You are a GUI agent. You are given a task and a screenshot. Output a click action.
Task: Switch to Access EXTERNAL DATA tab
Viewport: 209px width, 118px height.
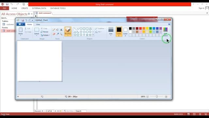39,8
